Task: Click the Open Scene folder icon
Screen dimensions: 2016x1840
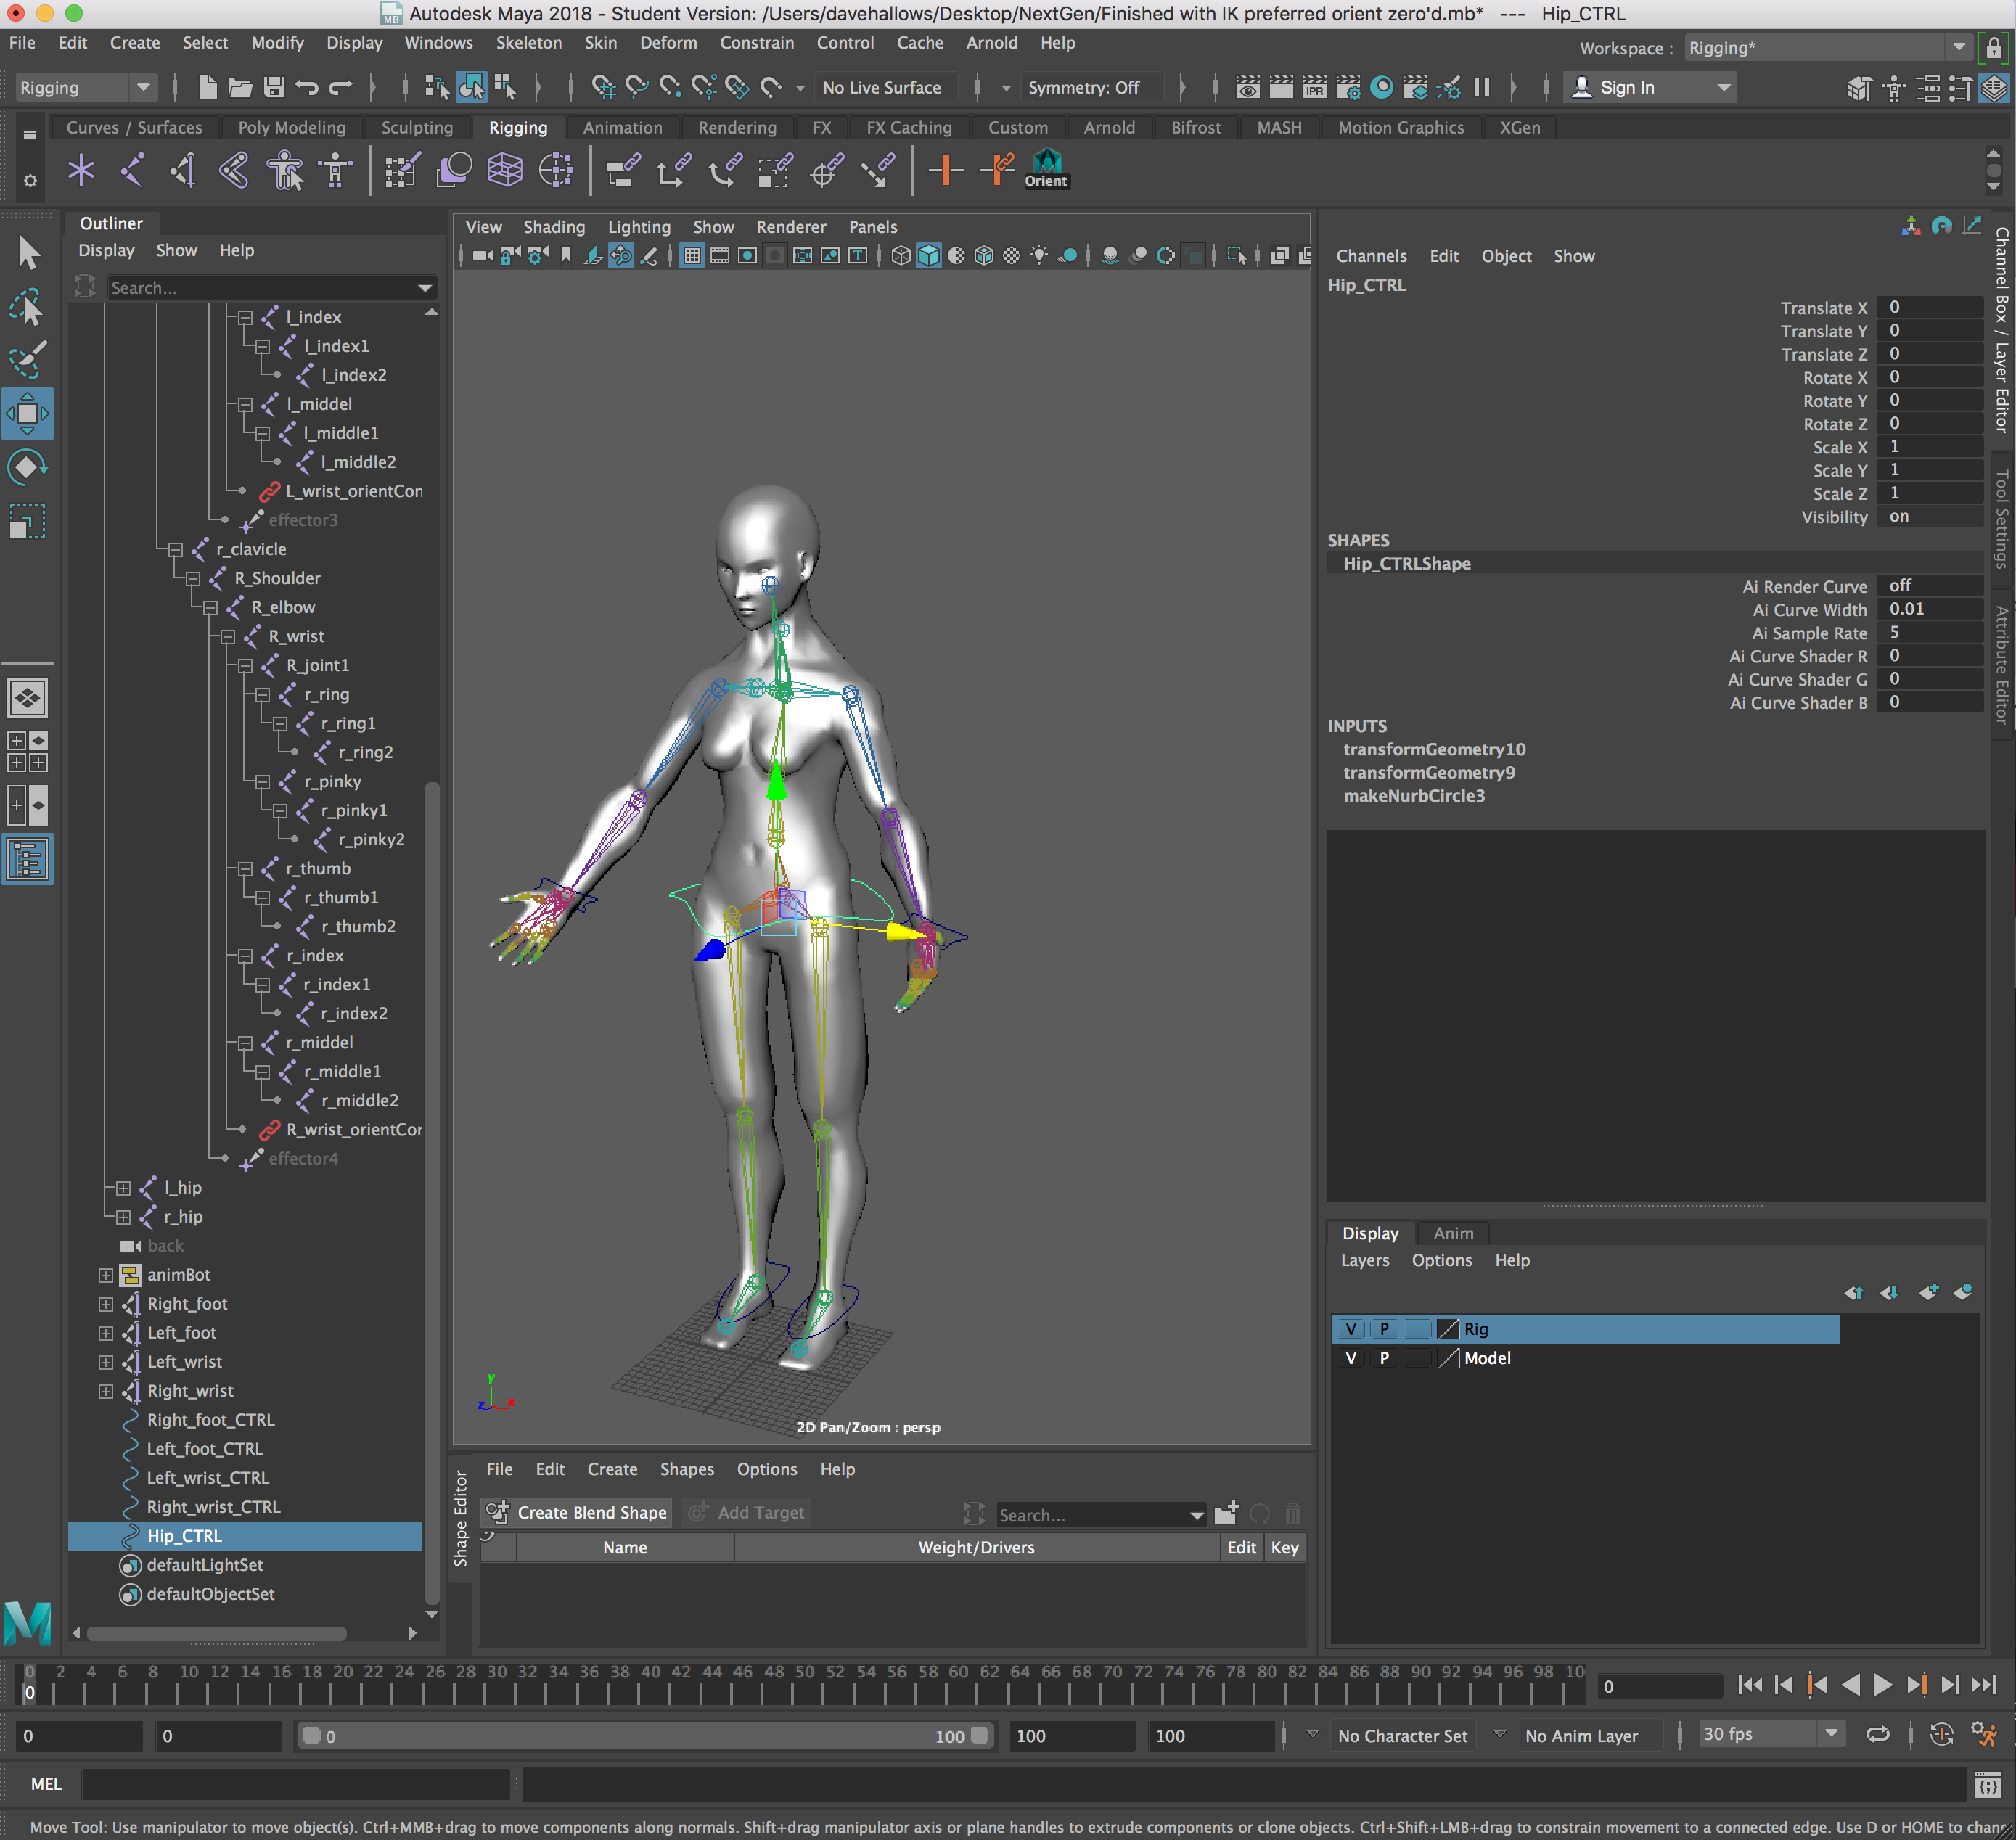Action: (240, 88)
